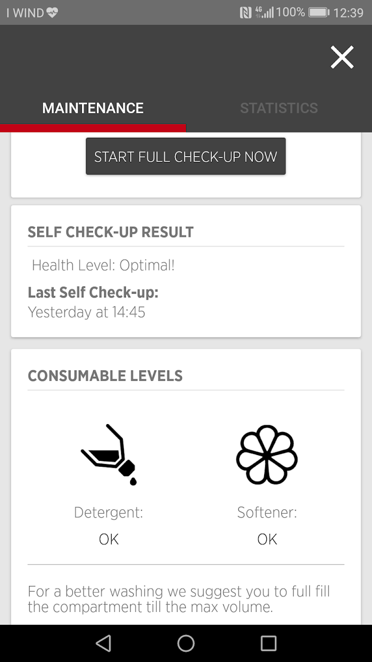Tap Last Self Check-up timestamp

[87, 312]
